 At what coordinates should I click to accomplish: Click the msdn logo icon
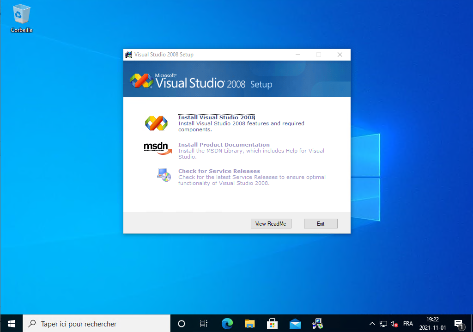(x=157, y=148)
